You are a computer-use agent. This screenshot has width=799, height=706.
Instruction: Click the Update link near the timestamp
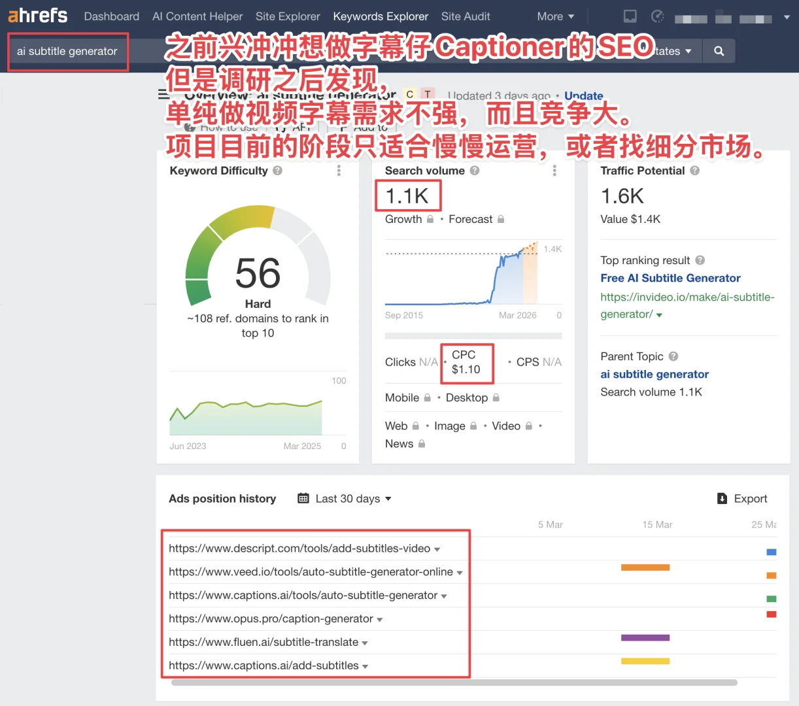coord(583,95)
